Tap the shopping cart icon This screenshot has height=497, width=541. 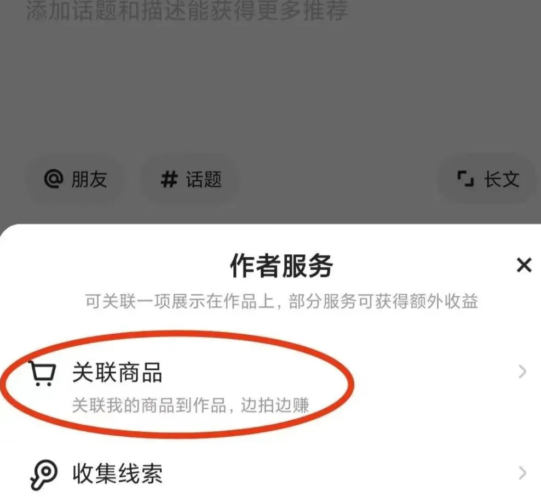click(42, 373)
